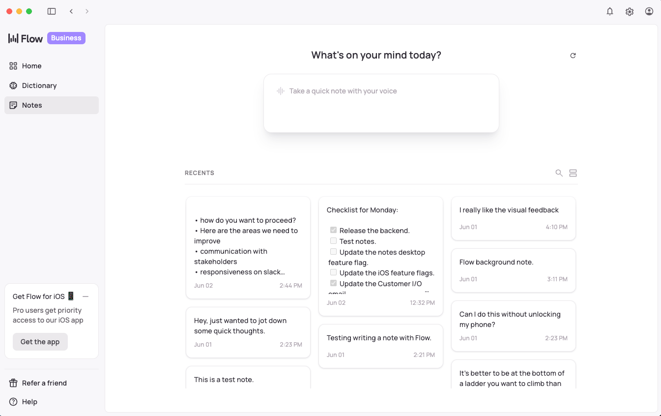The height and width of the screenshot is (416, 661).
Task: Go forward using the right chevron
Action: 87,11
